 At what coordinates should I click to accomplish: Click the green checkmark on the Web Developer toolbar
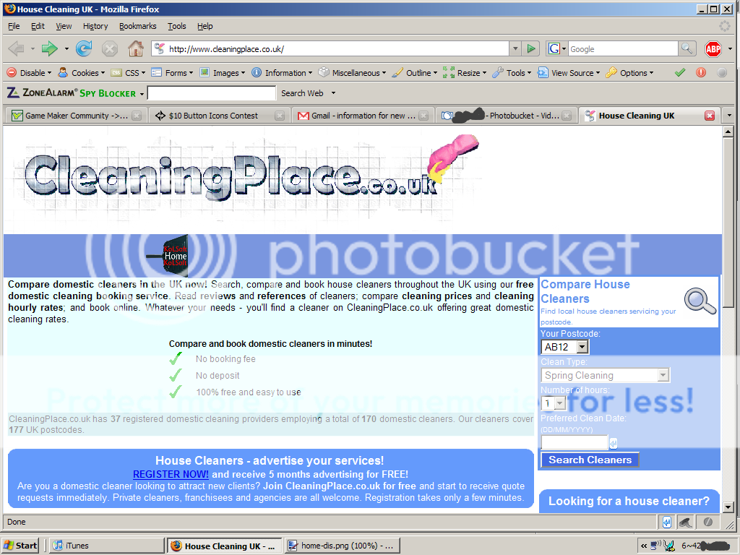tap(680, 73)
